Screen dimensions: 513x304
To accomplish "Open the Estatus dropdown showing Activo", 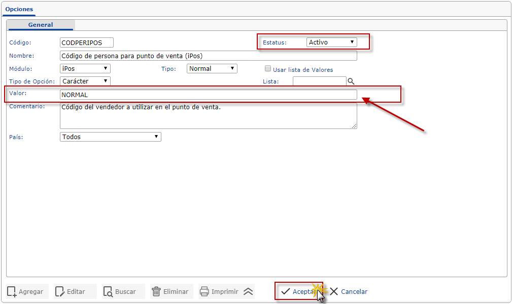I will [331, 42].
